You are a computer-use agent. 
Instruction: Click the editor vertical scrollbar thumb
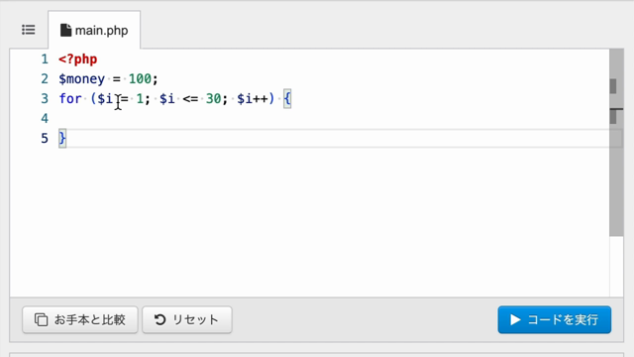616,143
